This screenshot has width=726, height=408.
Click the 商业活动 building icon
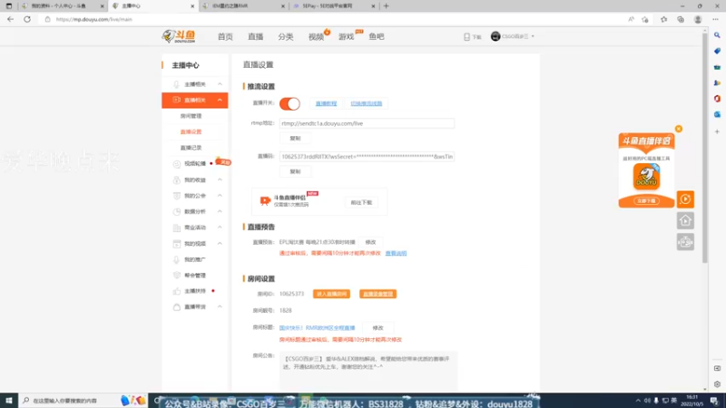point(176,228)
